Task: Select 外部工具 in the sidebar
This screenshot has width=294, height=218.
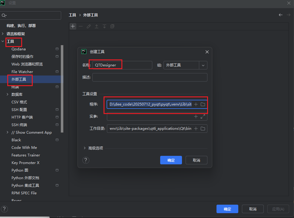Action: coord(20,79)
